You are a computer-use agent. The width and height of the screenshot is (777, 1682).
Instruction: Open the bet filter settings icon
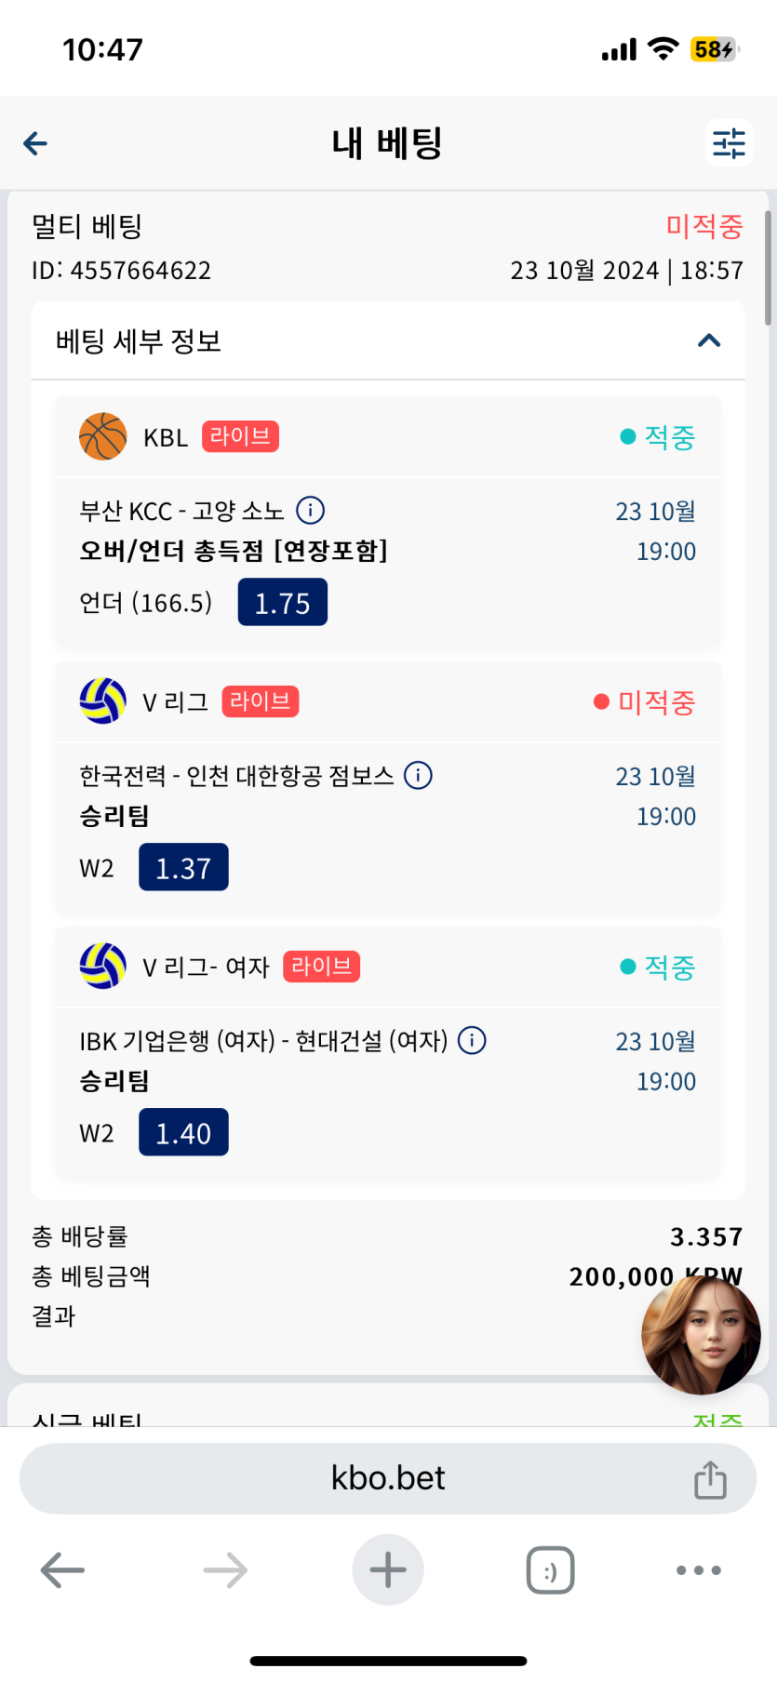[729, 143]
